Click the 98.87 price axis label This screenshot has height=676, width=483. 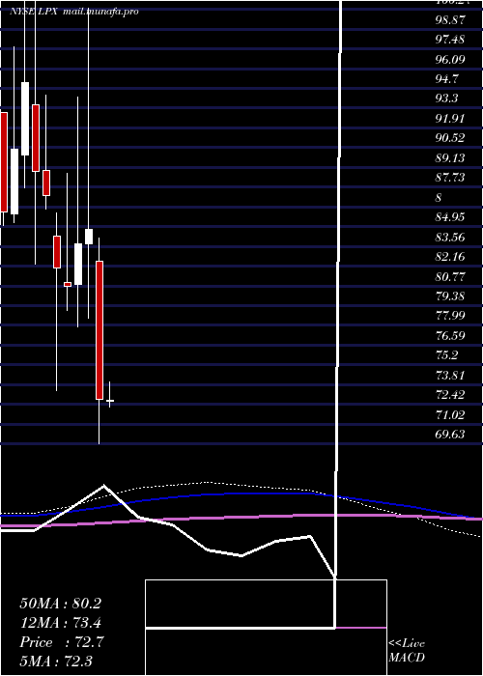pos(450,20)
